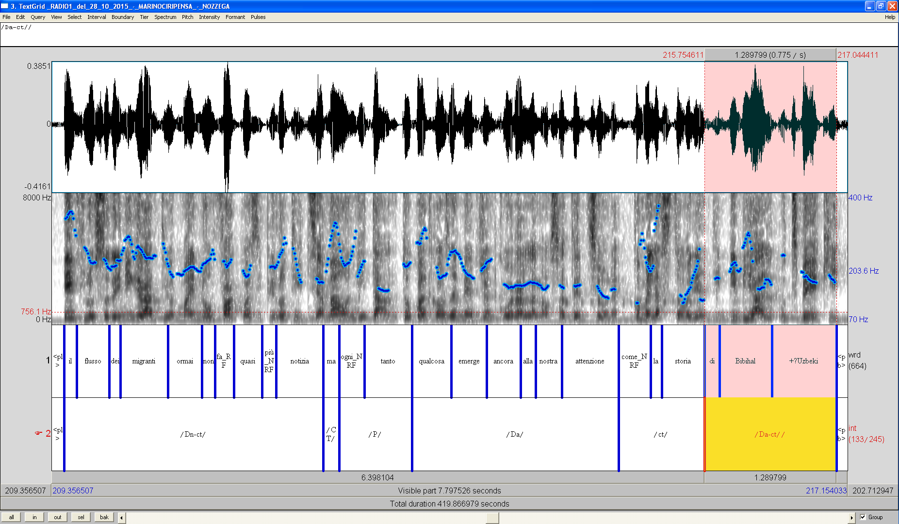
Task: Open the Pitch menu
Action: pos(188,17)
